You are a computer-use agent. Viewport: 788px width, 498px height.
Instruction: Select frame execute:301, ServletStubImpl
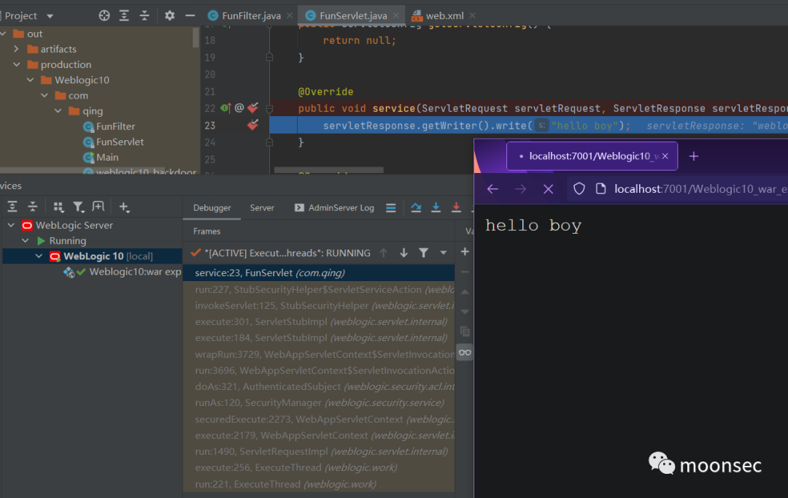click(319, 321)
